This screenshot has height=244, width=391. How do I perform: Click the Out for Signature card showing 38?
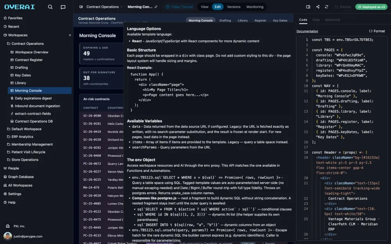click(101, 78)
